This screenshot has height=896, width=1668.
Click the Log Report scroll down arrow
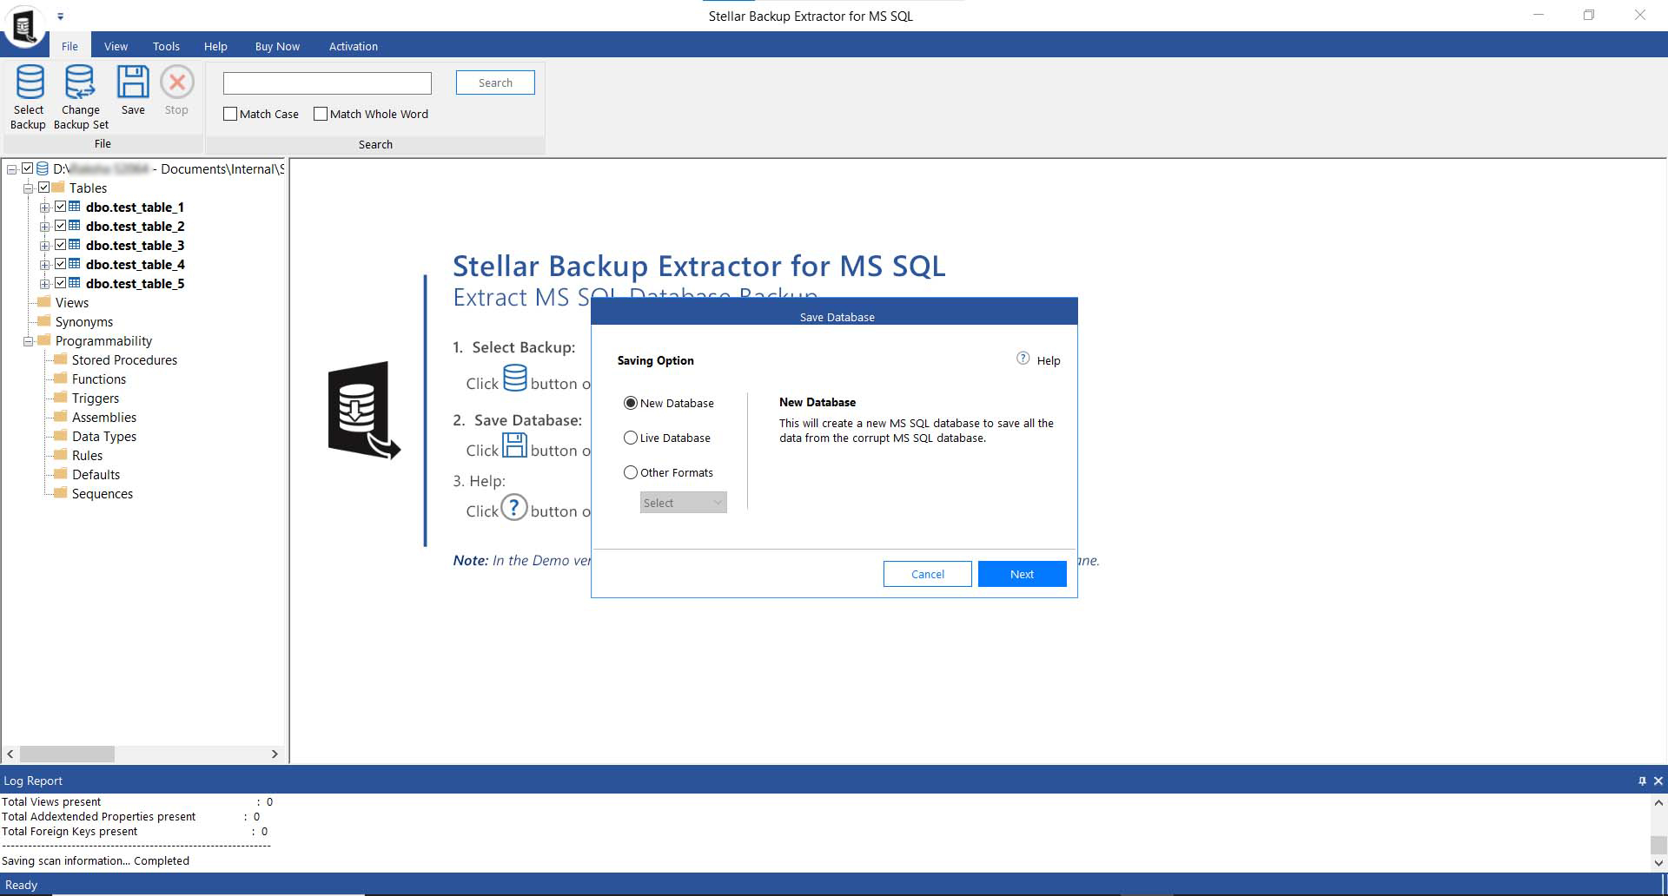coord(1658,863)
